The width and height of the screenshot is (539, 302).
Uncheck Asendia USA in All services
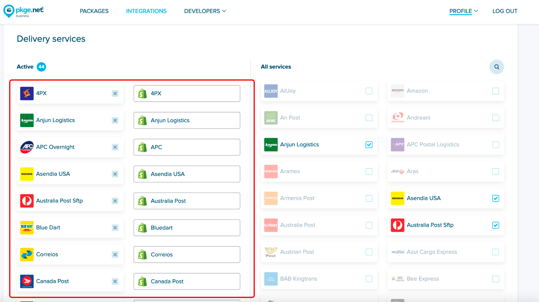coord(496,198)
